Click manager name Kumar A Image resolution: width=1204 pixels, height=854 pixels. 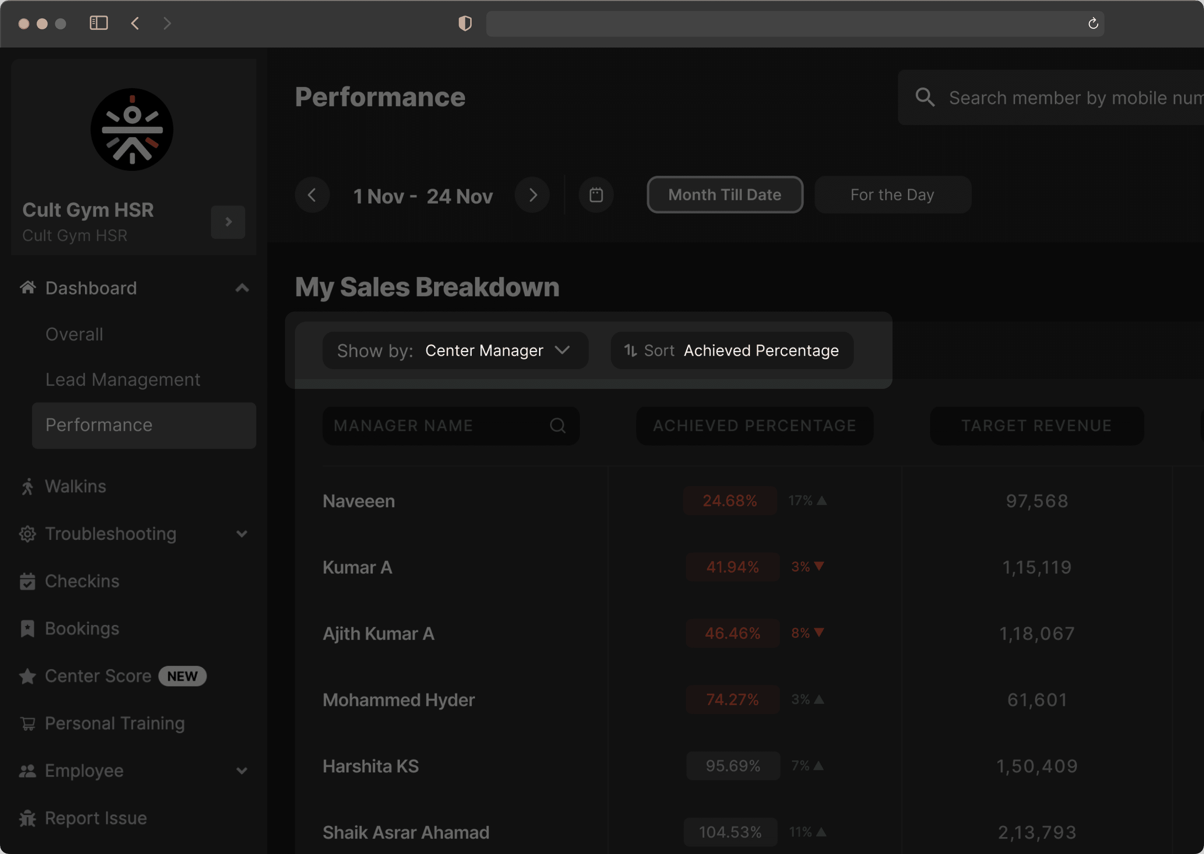coord(358,567)
